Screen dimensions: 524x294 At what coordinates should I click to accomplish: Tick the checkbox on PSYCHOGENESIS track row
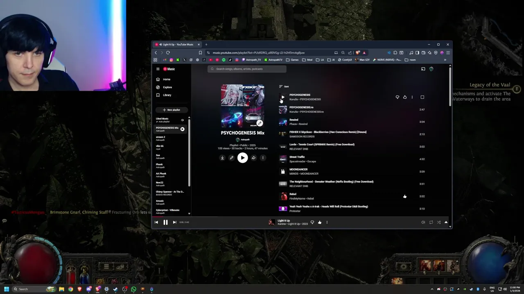coord(422,97)
